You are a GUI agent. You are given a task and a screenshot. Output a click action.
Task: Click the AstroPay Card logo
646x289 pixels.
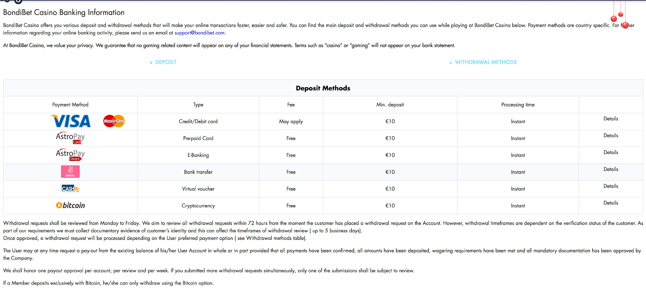pyautogui.click(x=70, y=138)
